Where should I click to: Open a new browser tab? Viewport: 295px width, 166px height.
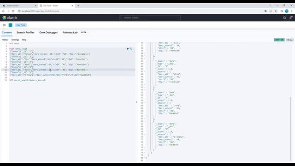(78, 6)
